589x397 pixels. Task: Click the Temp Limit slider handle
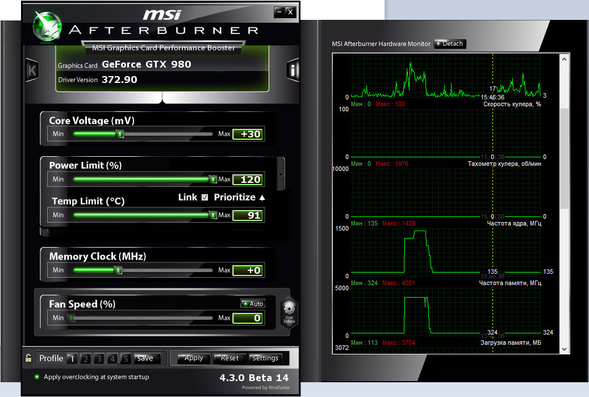click(x=212, y=215)
